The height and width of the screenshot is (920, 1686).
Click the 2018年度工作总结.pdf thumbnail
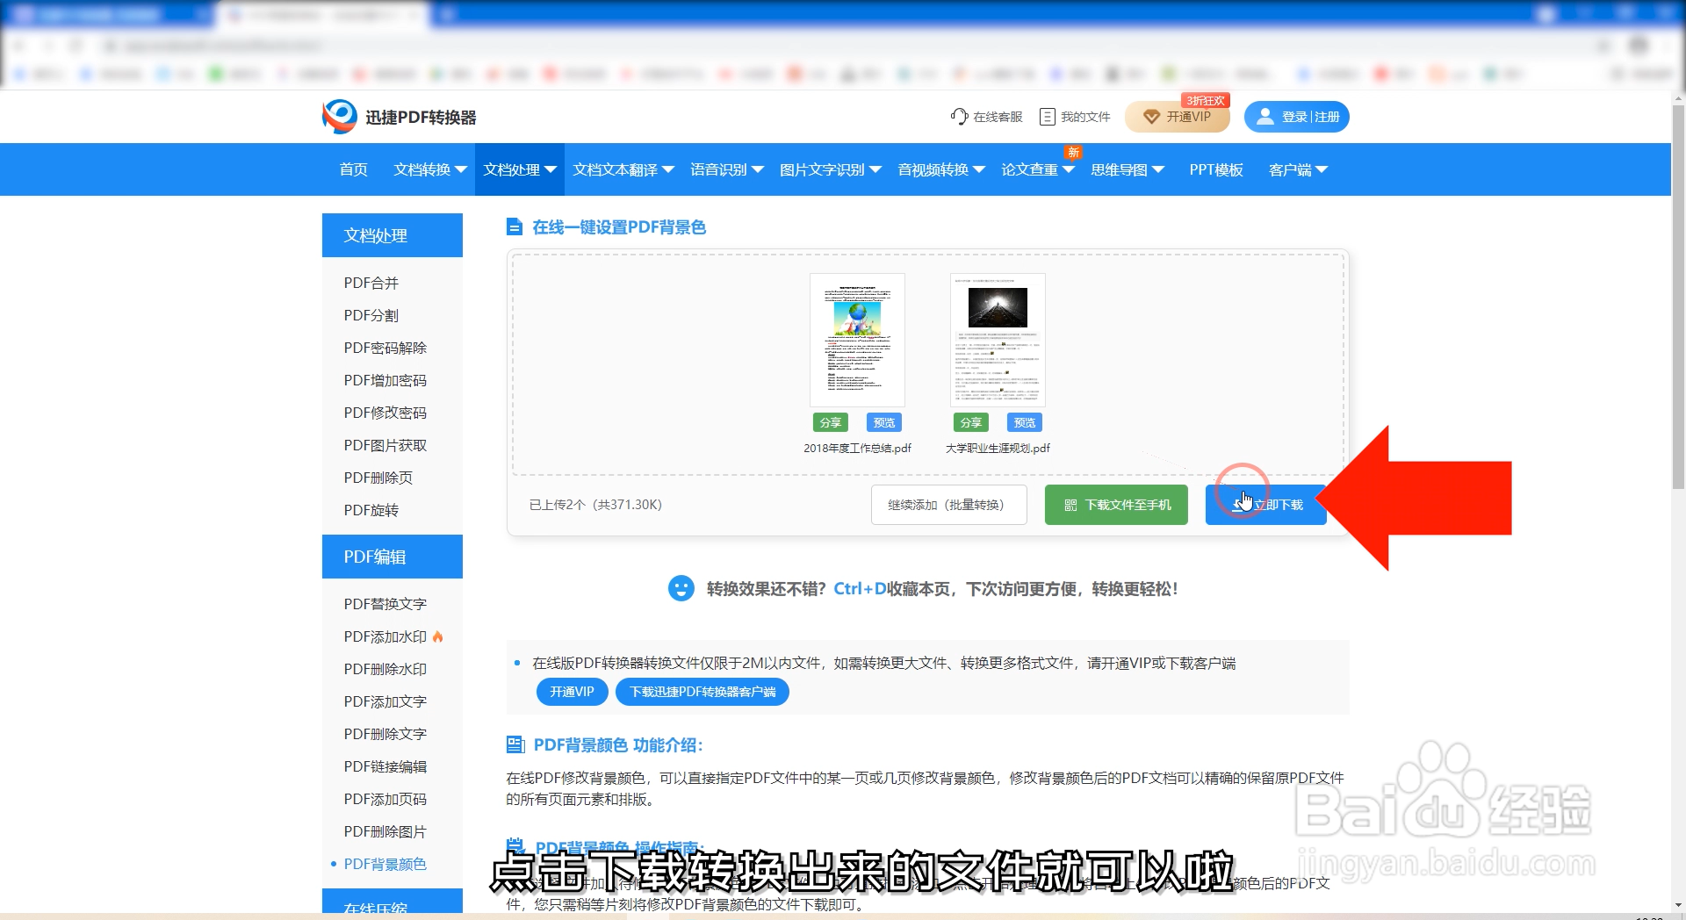click(857, 340)
